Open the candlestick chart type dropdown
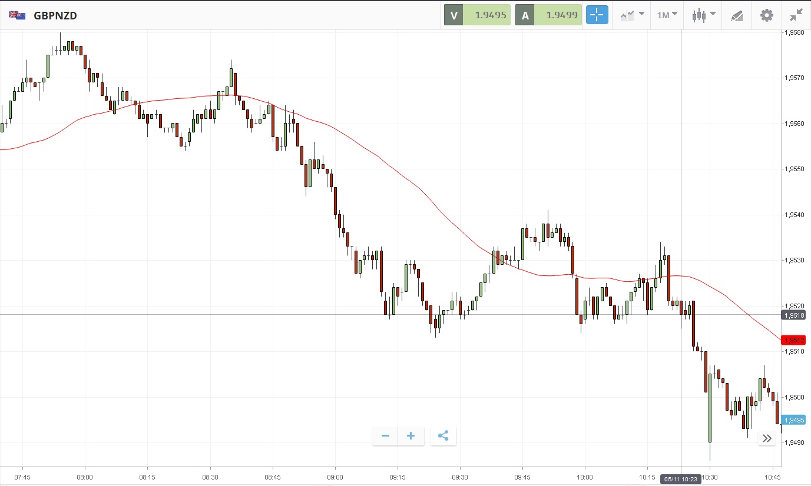This screenshot has height=486, width=811. click(x=704, y=15)
